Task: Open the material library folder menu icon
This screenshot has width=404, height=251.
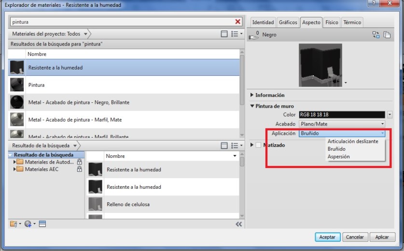Action: (x=14, y=224)
